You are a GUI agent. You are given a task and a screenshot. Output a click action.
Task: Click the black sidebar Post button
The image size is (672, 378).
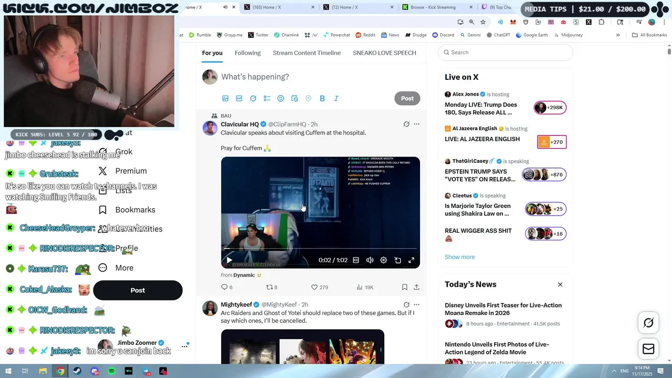[x=138, y=290]
